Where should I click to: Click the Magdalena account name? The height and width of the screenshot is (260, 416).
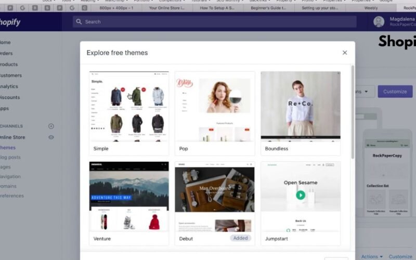[x=402, y=19]
